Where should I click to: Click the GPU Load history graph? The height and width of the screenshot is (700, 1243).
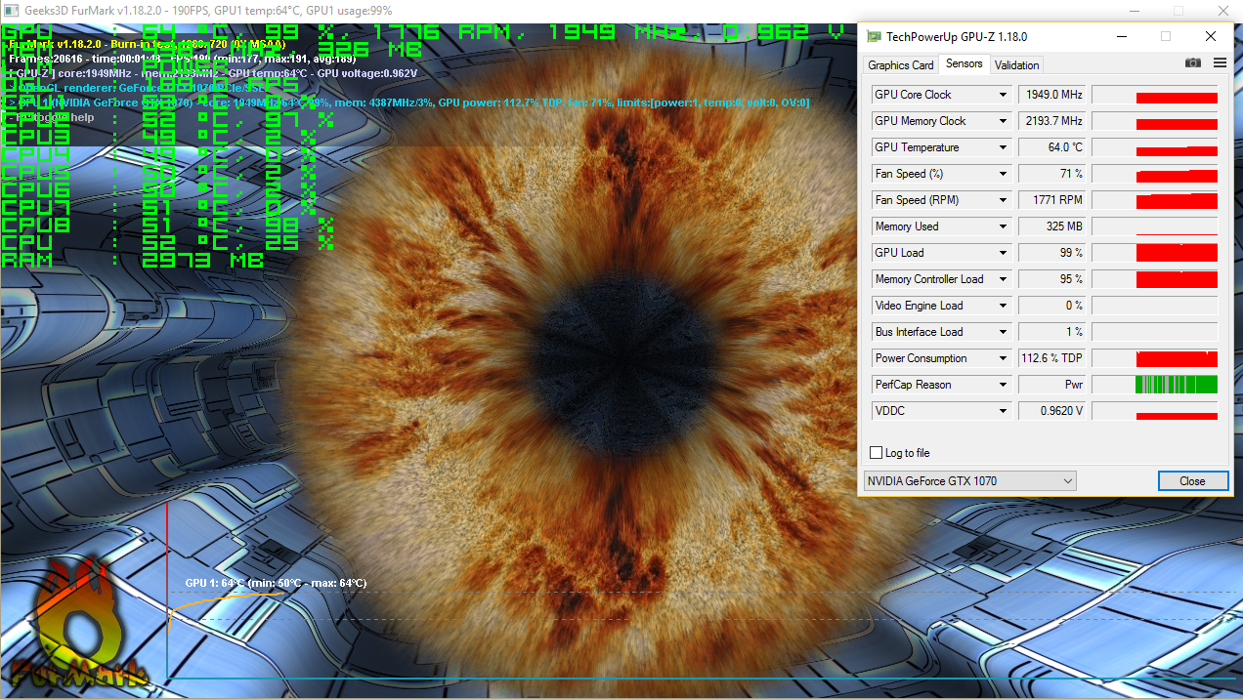point(1155,253)
